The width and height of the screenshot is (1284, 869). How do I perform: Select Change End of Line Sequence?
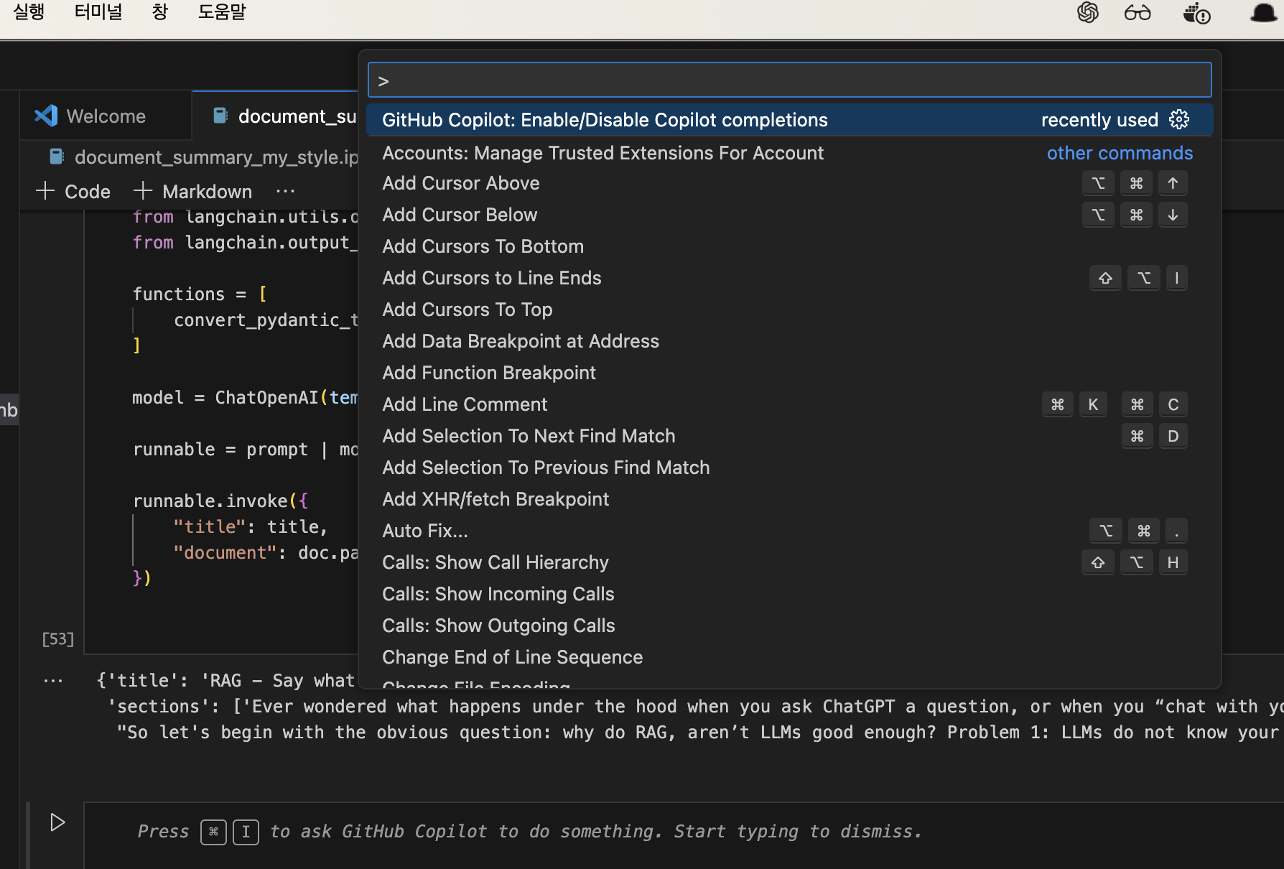click(x=790, y=657)
